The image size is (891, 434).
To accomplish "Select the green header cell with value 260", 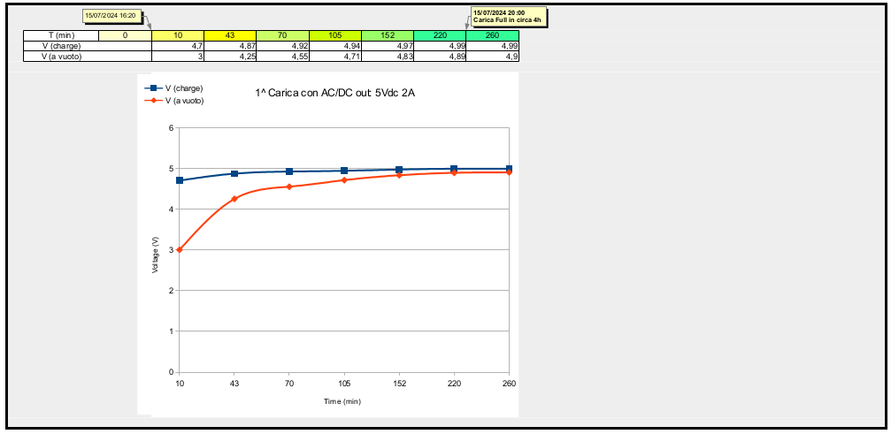I will coord(492,35).
